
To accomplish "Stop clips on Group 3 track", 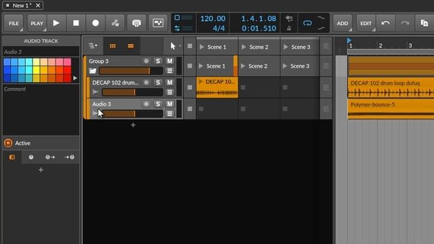I will [x=190, y=66].
